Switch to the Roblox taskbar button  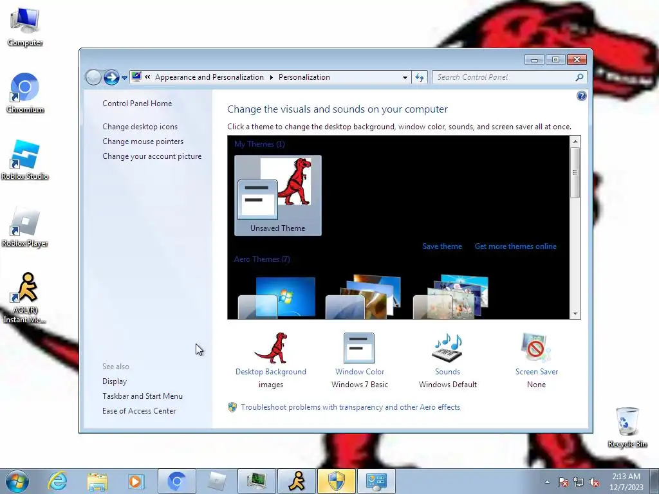216,481
